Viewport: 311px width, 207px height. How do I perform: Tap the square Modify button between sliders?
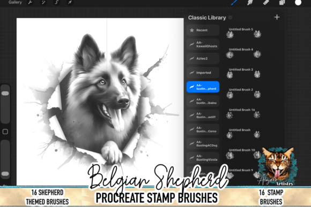pyautogui.click(x=5, y=132)
